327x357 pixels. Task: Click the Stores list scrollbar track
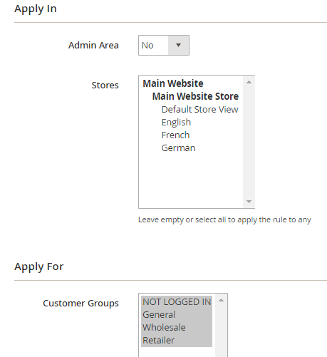click(249, 142)
